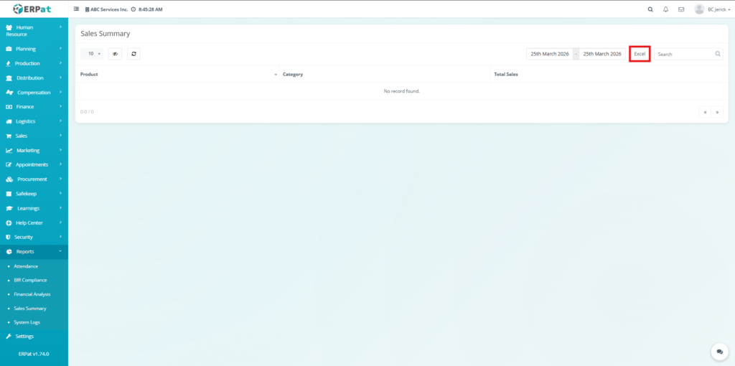Click the start date 25th March 2026 field

click(x=549, y=54)
